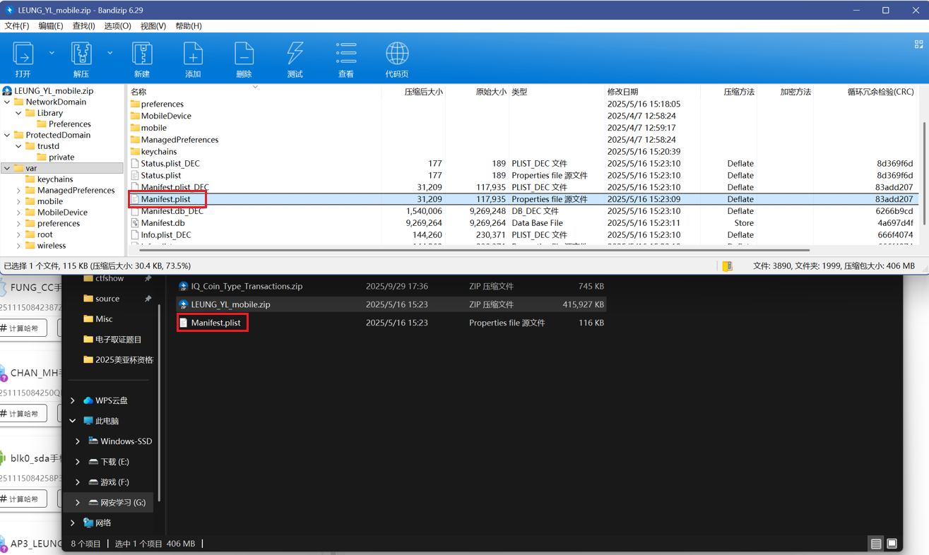The height and width of the screenshot is (555, 929).
Task: Expand 此电脑 Windows-SSD drive node
Action: (78, 441)
